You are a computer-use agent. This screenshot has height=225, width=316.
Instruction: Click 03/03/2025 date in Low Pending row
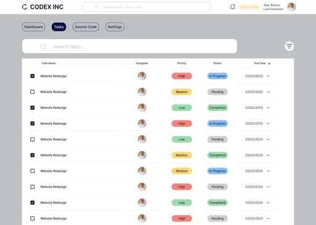coord(254,139)
